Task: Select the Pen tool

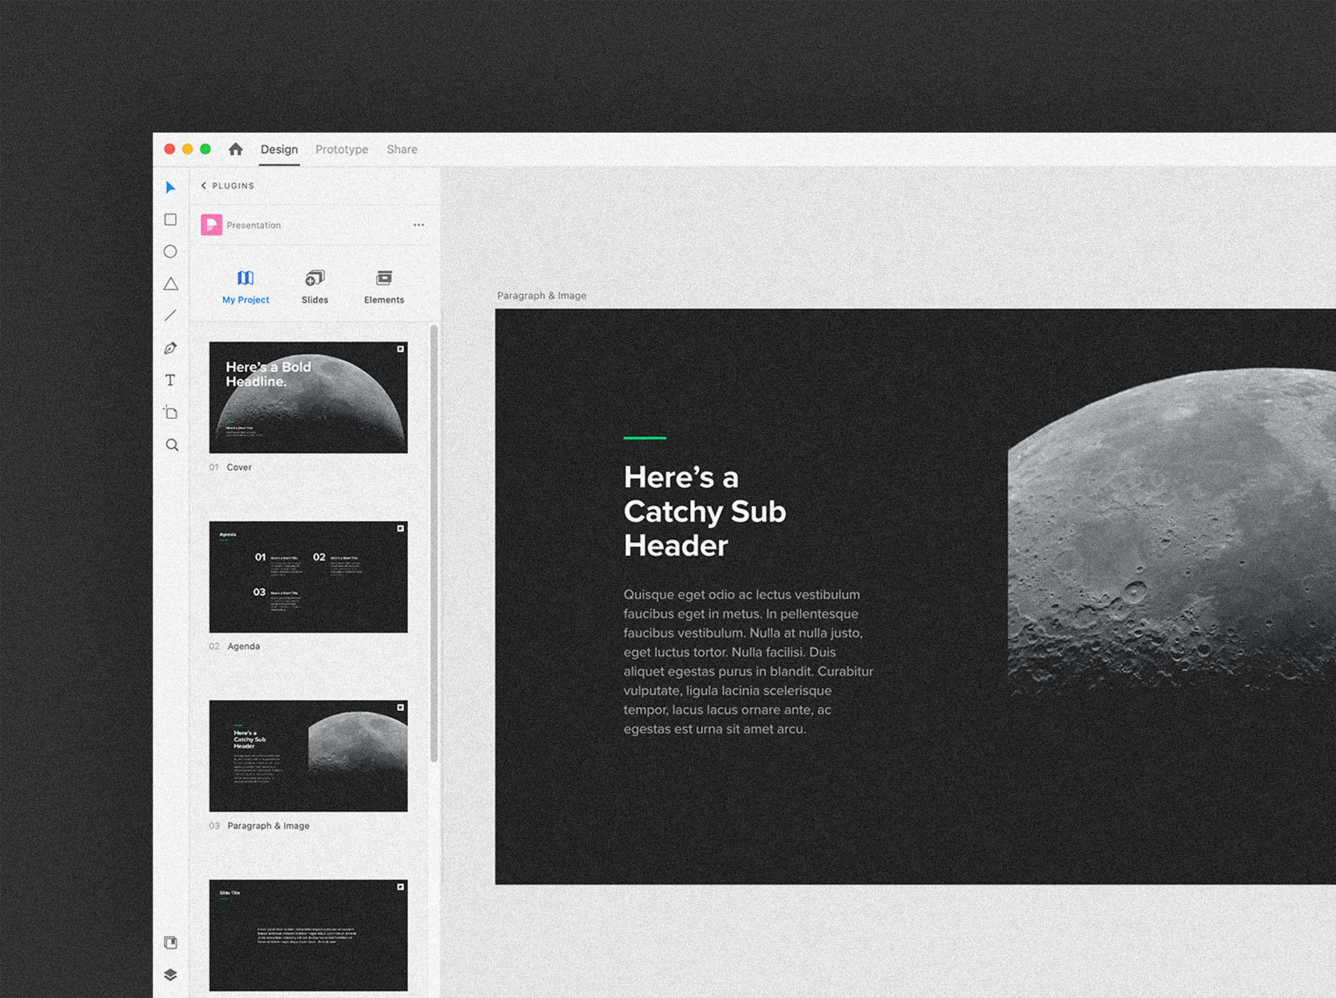Action: coord(170,349)
